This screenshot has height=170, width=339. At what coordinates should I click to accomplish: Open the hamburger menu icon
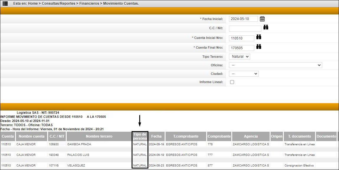[x=5, y=4]
